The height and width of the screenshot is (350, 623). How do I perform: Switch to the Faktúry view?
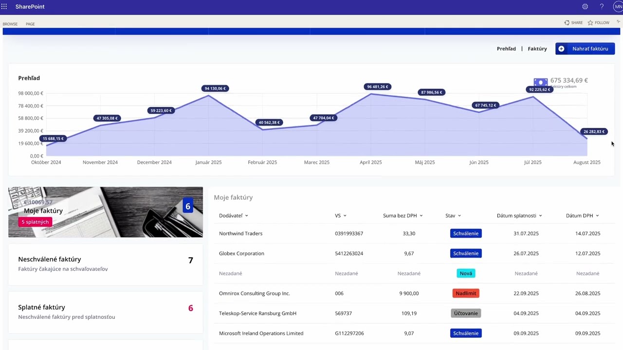(x=537, y=49)
